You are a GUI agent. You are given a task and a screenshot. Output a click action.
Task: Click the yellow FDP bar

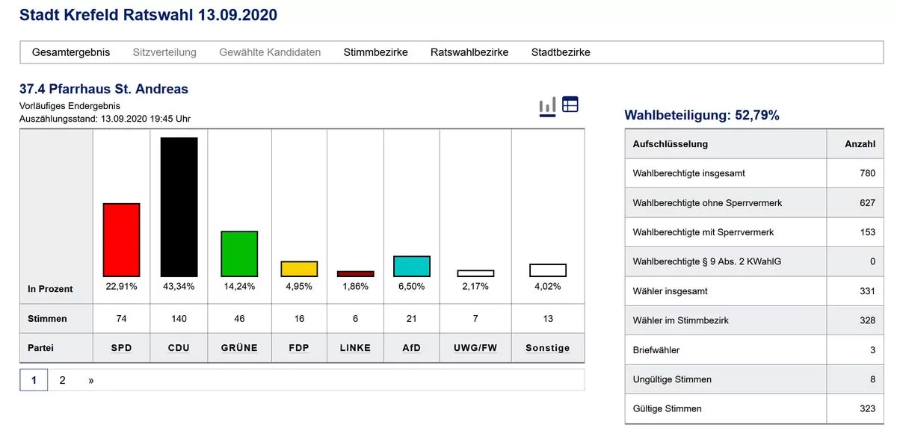pos(299,269)
